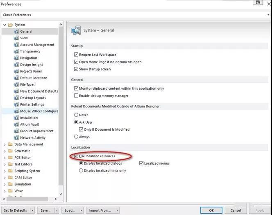Select Display localized hints only
Viewport: 272px width, 215px height.
pyautogui.click(x=81, y=171)
